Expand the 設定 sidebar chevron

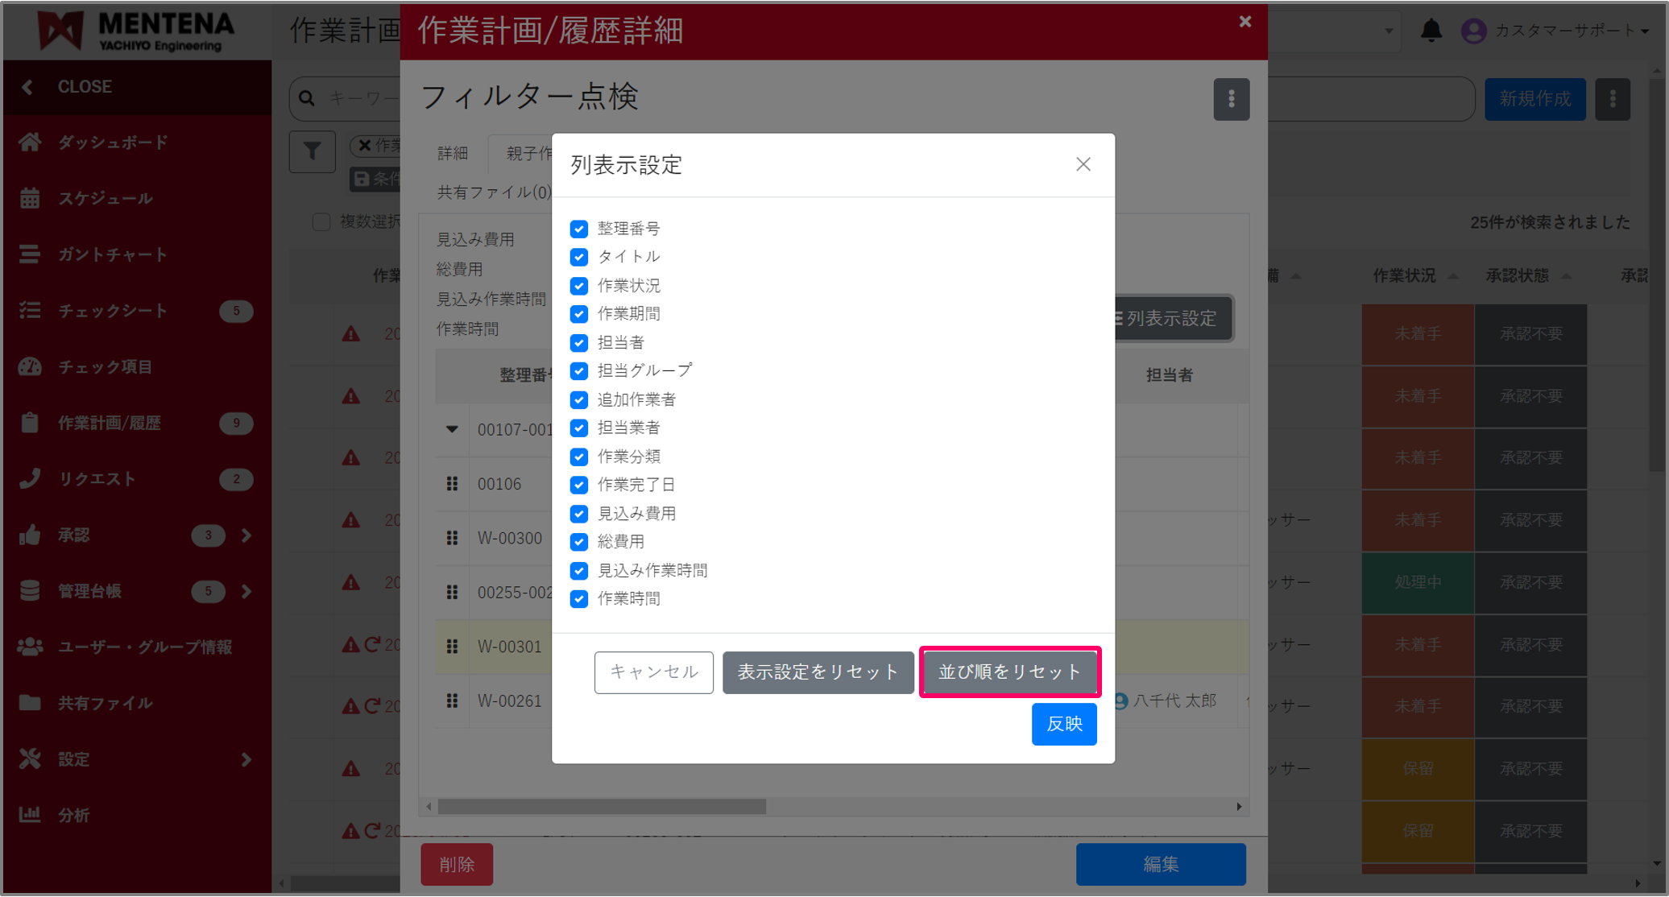[246, 759]
